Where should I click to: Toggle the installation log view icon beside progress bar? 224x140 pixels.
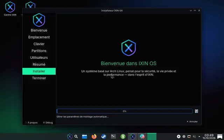[196, 111]
